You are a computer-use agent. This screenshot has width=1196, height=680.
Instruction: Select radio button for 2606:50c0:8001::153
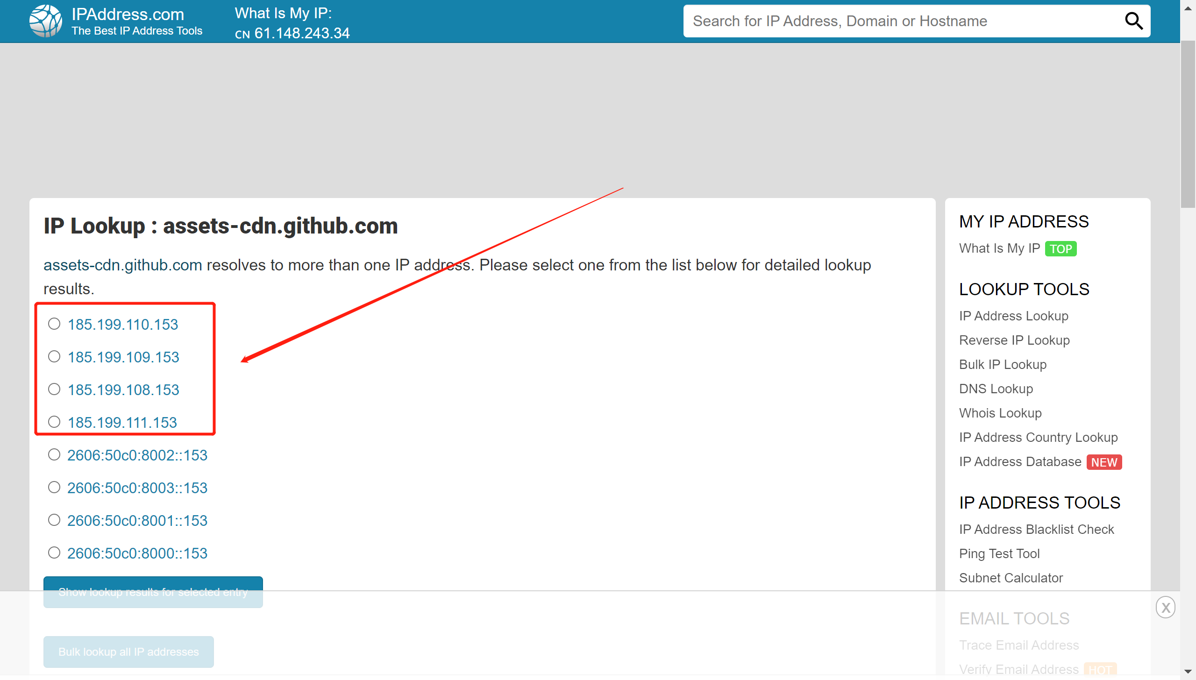pos(54,520)
